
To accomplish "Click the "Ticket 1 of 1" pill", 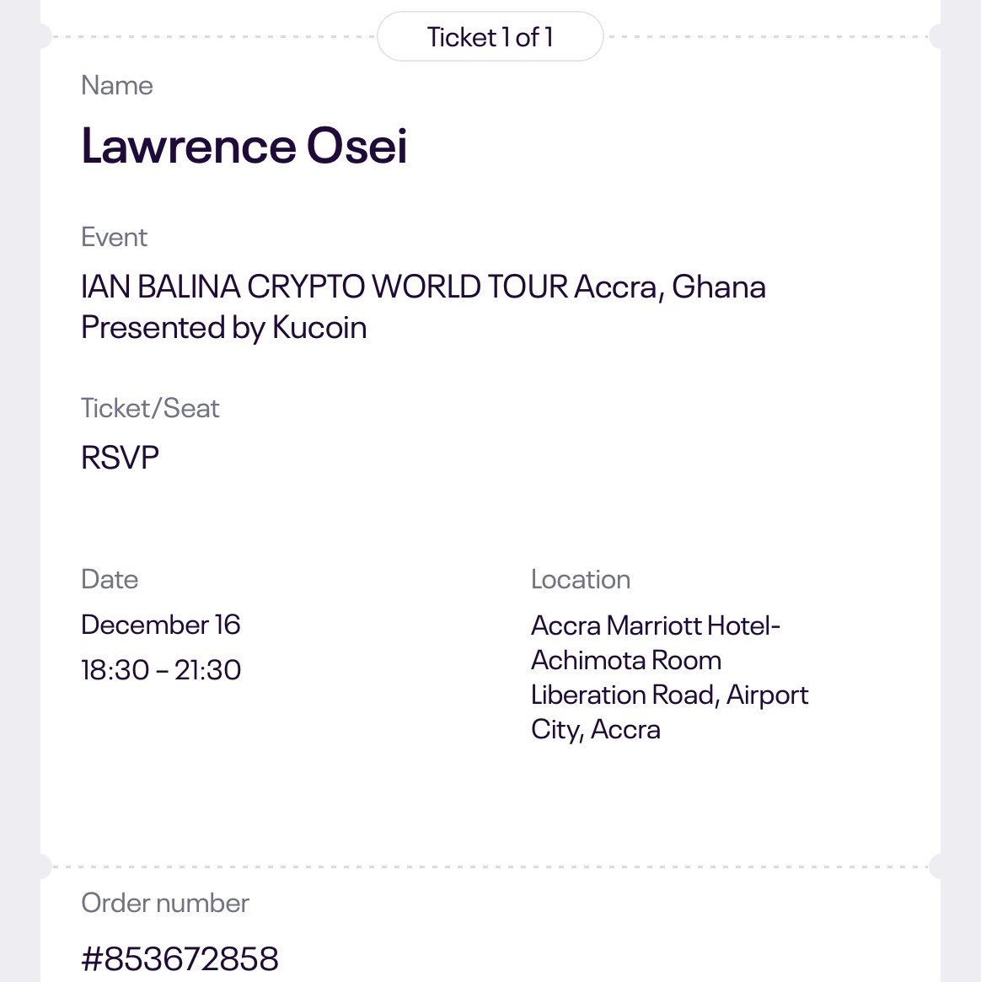I will (x=490, y=37).
